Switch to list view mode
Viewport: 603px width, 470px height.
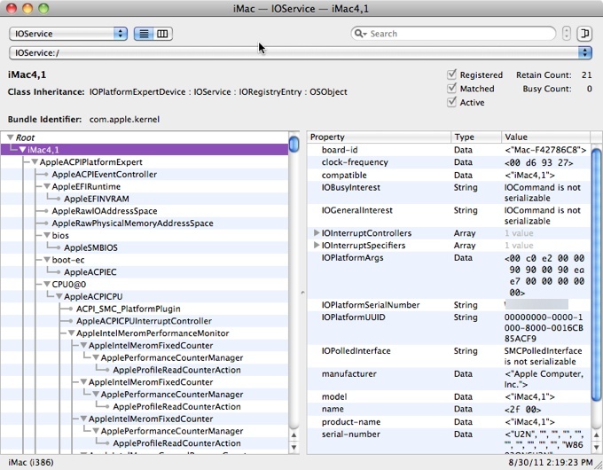[144, 34]
